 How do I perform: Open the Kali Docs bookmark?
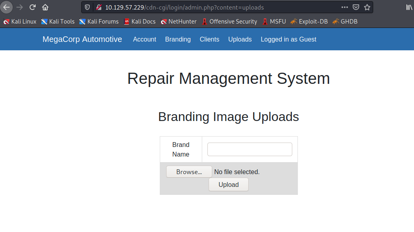pos(140,22)
